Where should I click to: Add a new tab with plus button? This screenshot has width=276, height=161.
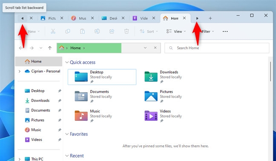(210, 18)
